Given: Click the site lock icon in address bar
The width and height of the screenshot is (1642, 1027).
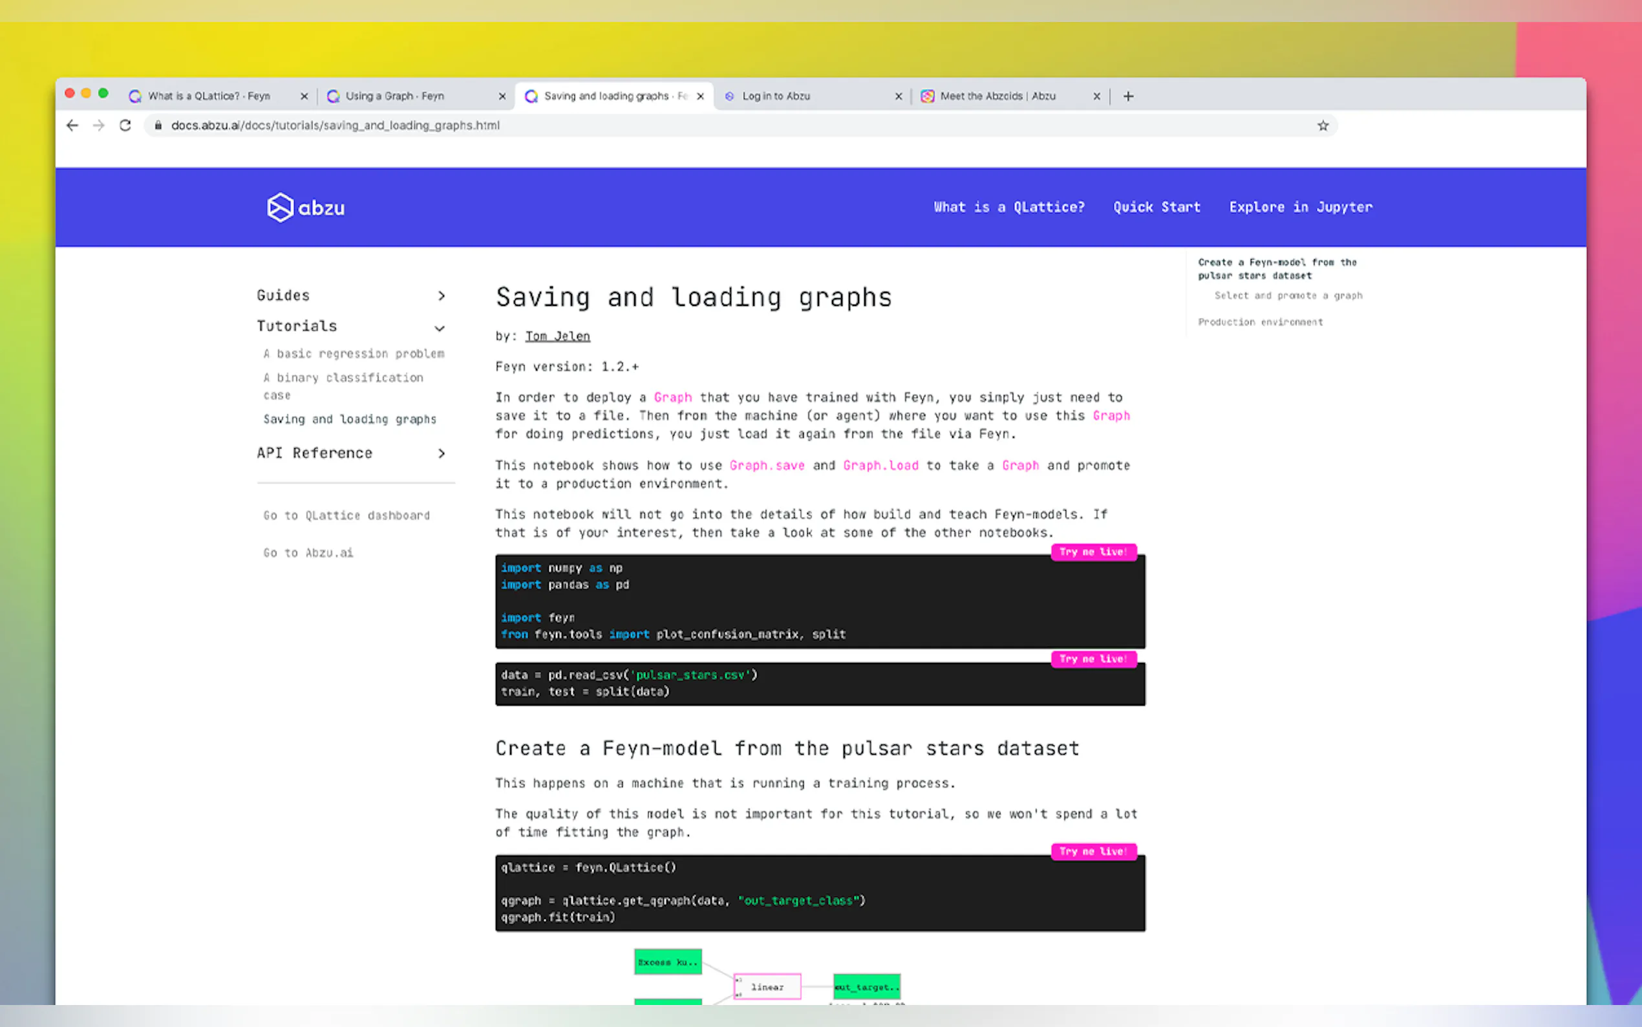Looking at the screenshot, I should point(158,125).
